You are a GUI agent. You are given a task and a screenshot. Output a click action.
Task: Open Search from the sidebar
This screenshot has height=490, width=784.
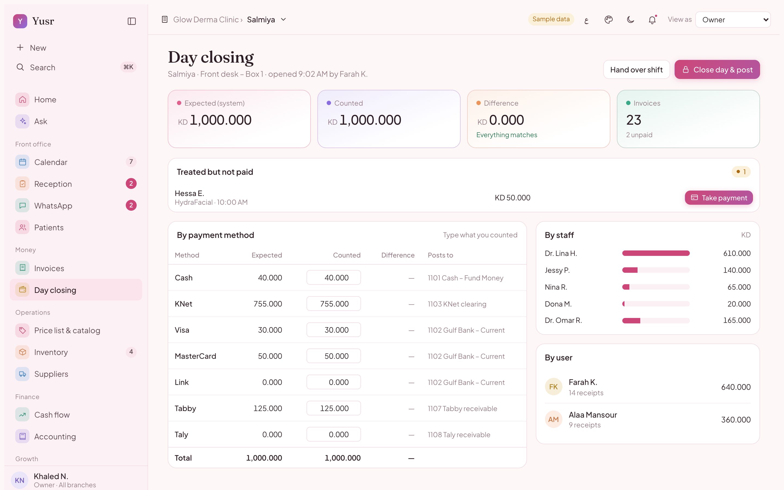pos(76,67)
